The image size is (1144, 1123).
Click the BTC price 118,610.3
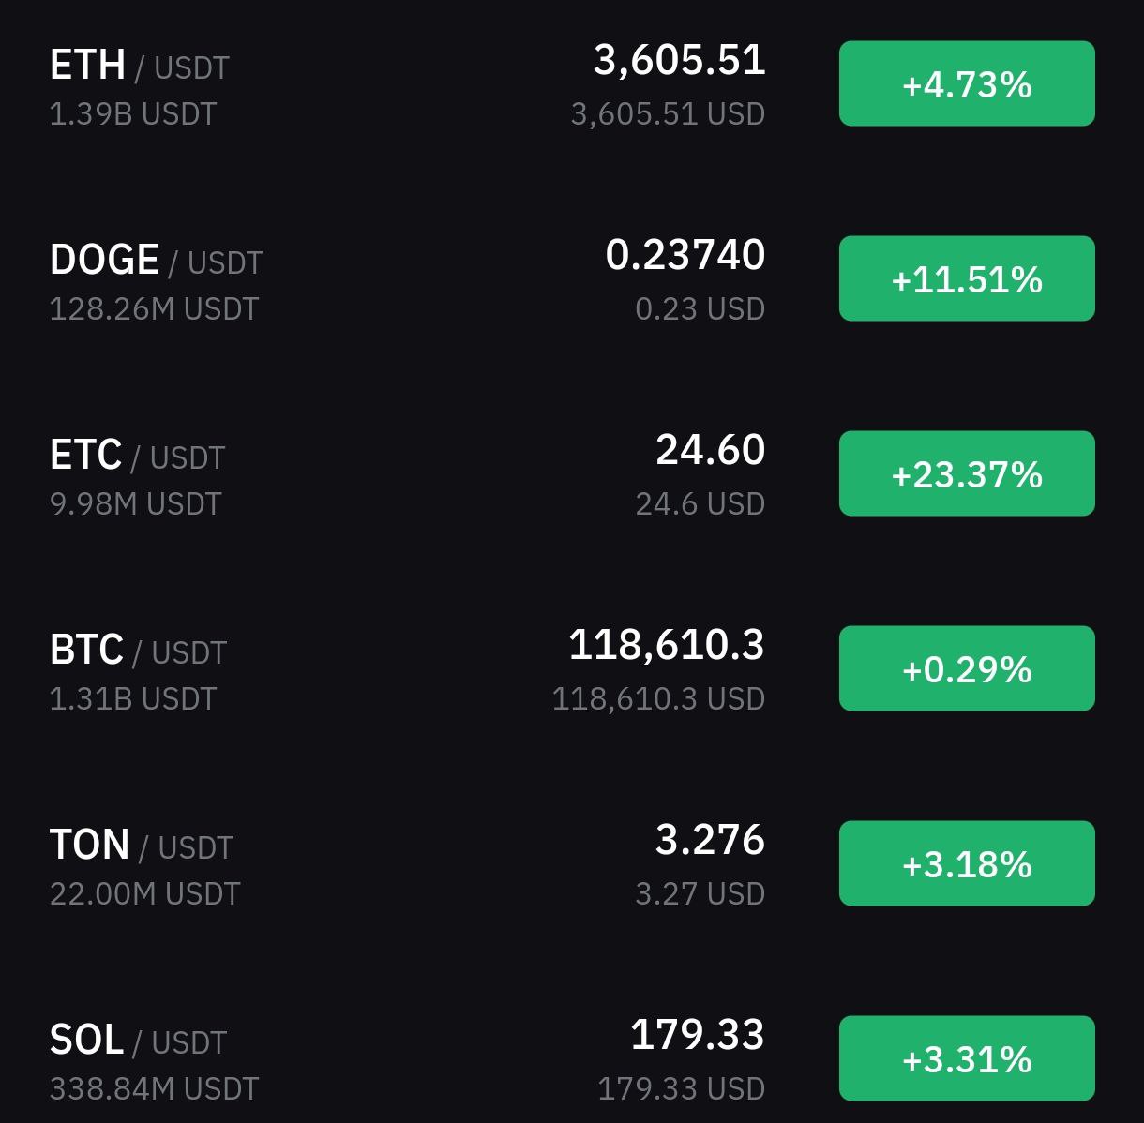point(667,646)
